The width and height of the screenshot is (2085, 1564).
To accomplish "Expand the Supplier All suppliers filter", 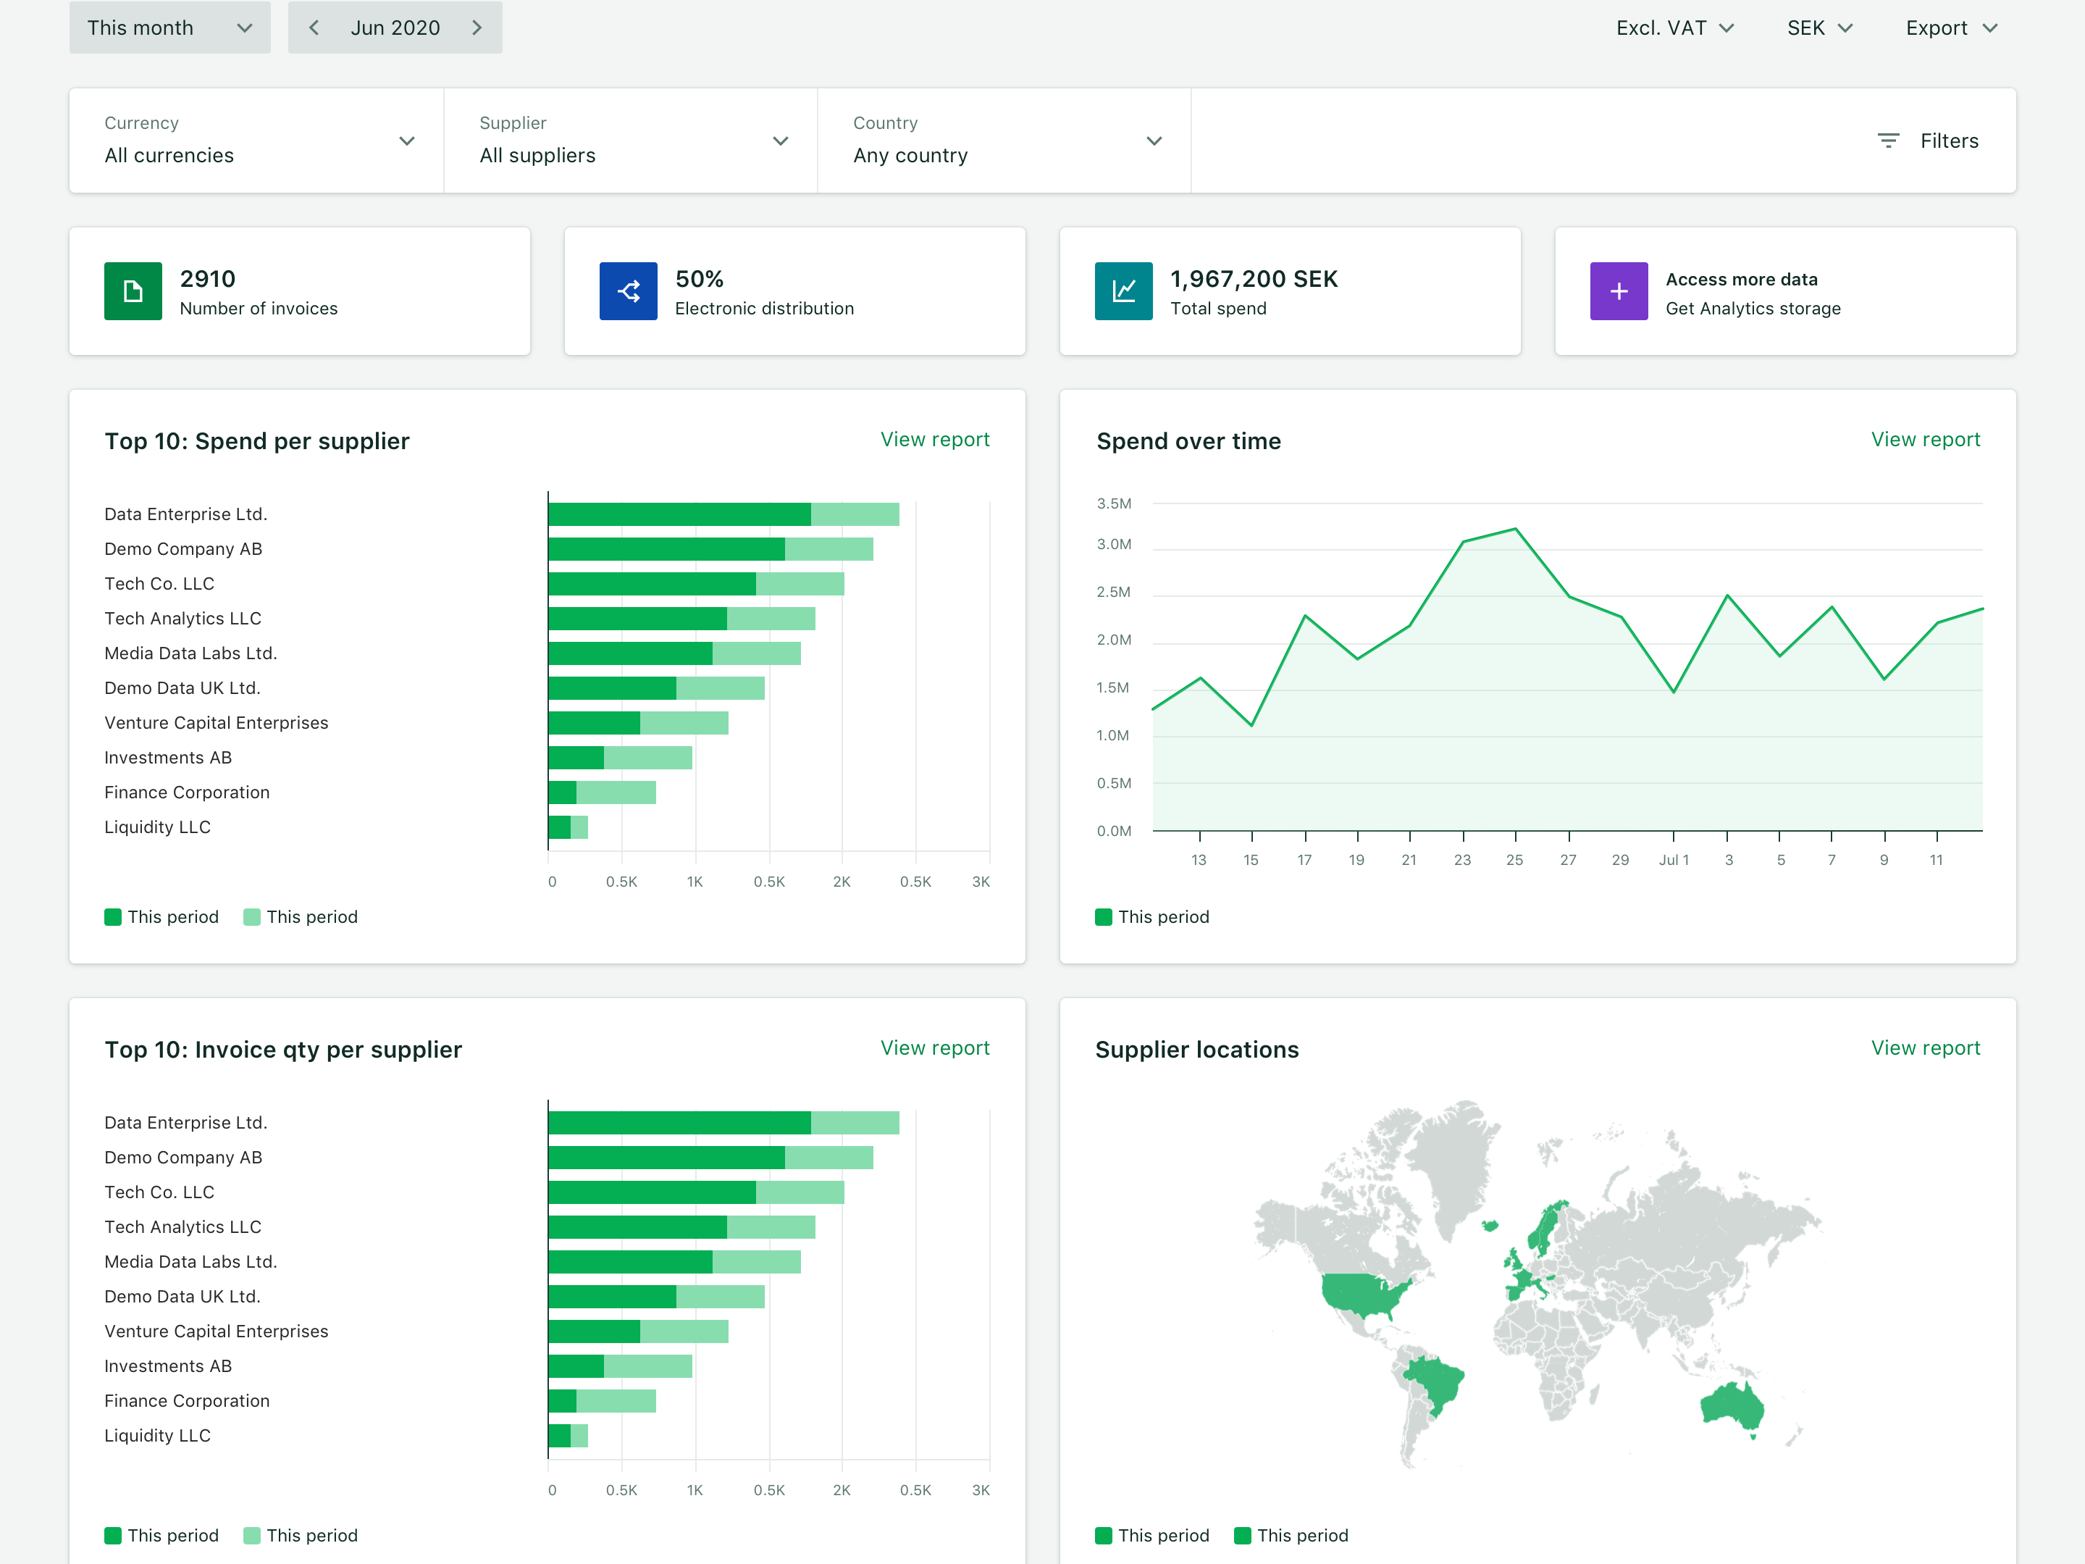I will (x=631, y=141).
